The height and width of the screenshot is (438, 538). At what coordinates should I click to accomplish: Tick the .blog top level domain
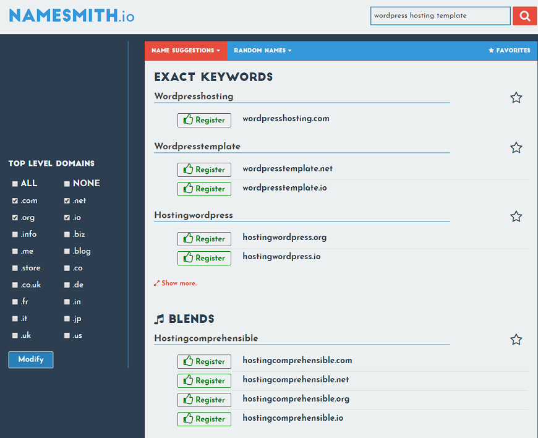point(67,251)
